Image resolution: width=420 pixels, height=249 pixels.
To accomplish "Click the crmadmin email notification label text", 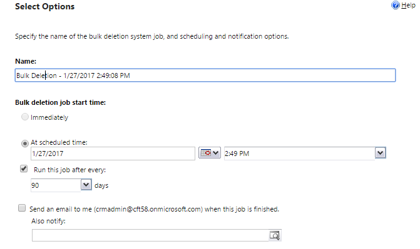I will pyautogui.click(x=154, y=209).
